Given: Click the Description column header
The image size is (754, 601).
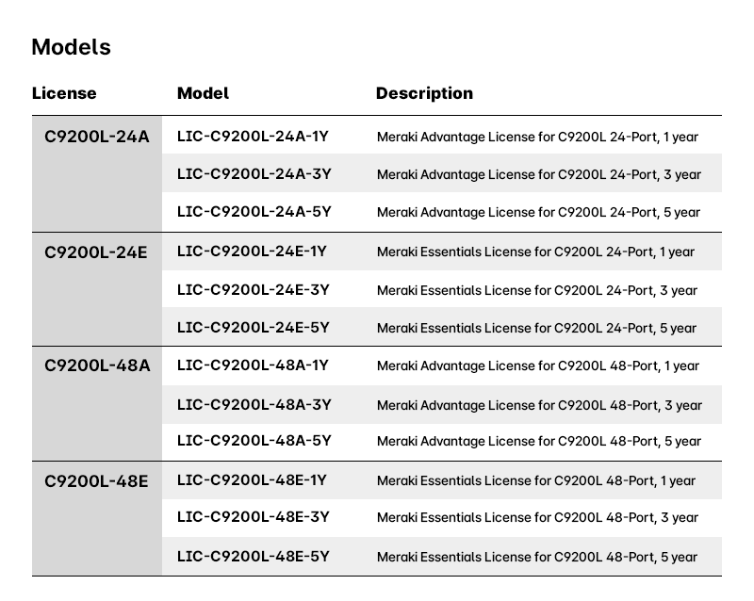Looking at the screenshot, I should [424, 93].
